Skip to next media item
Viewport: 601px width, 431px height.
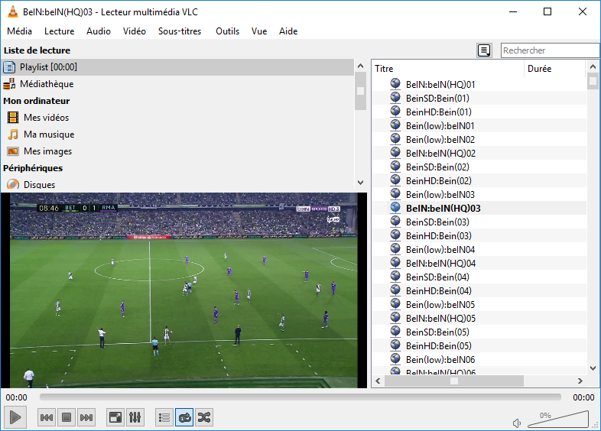86,417
